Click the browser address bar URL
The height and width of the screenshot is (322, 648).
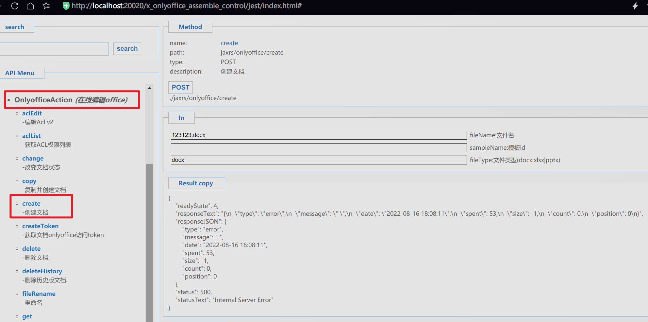(186, 6)
